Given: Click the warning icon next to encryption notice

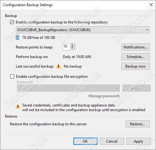Looking at the screenshot, I should 18,106.
